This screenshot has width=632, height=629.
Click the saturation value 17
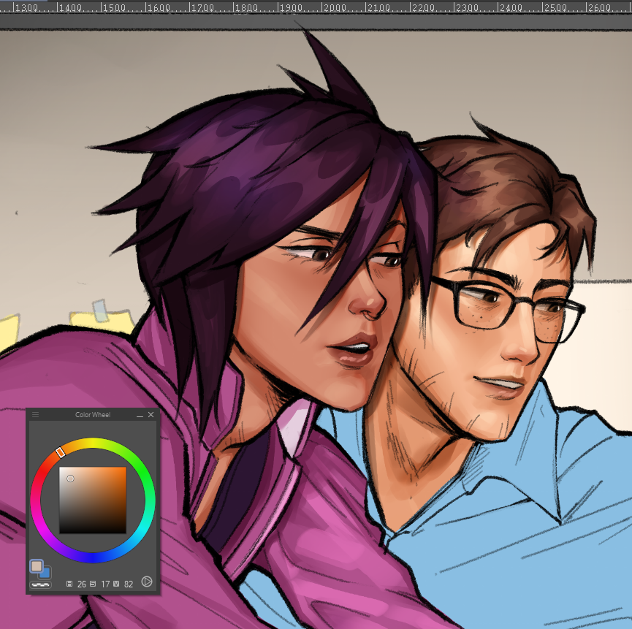pyautogui.click(x=105, y=584)
